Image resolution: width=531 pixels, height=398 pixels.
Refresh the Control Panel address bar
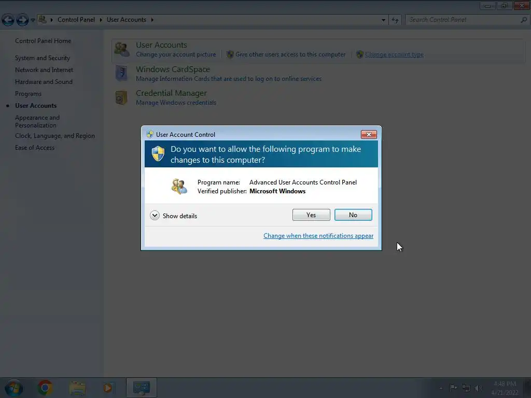(395, 20)
